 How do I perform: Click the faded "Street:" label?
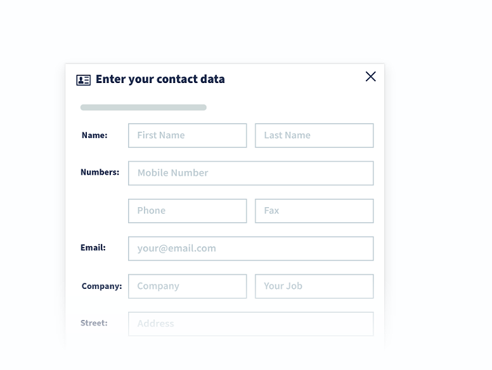pyautogui.click(x=94, y=323)
